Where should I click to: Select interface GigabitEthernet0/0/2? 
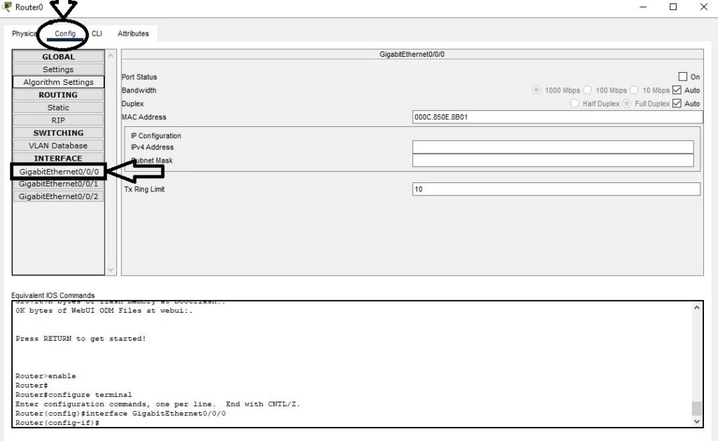(x=58, y=196)
